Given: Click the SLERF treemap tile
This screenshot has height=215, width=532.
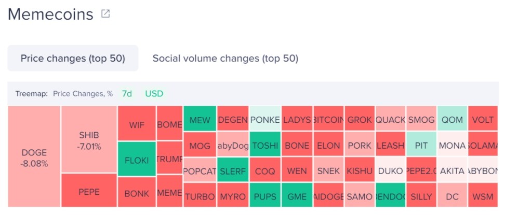Looking at the screenshot, I should coord(233,169).
